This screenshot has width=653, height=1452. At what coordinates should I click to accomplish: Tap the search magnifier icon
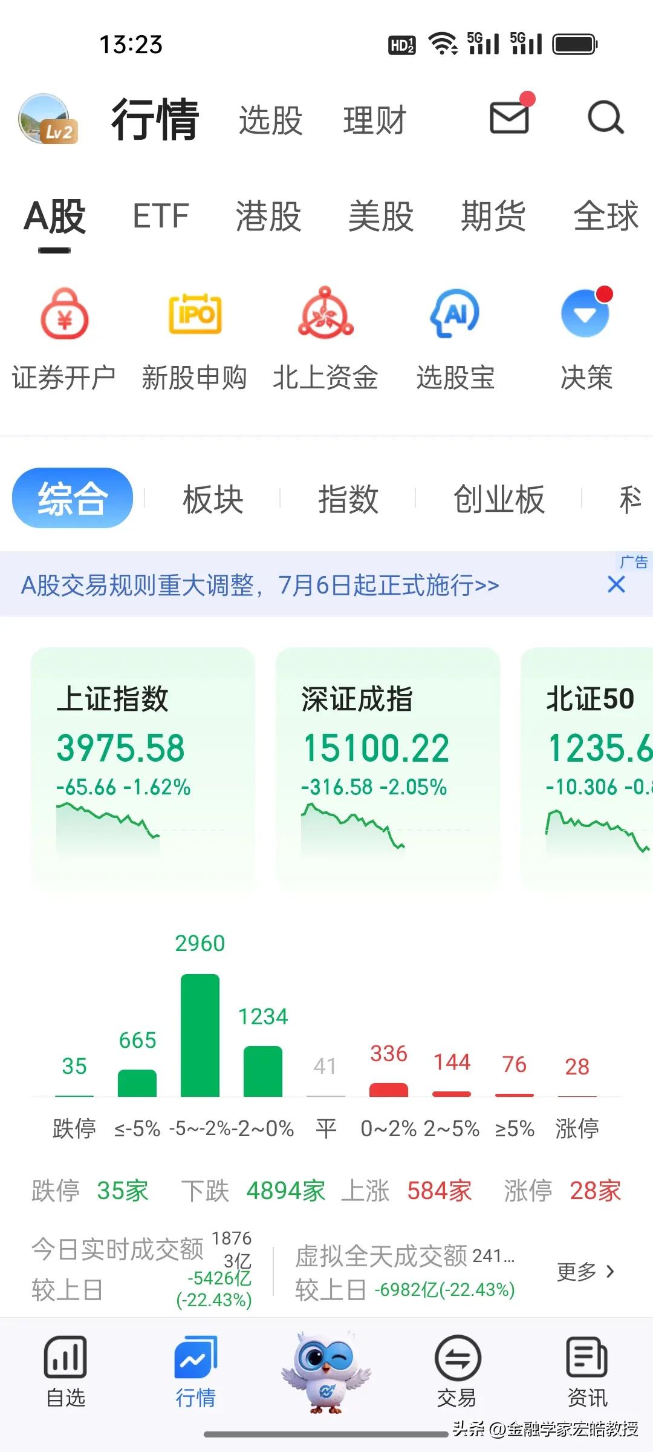[605, 117]
